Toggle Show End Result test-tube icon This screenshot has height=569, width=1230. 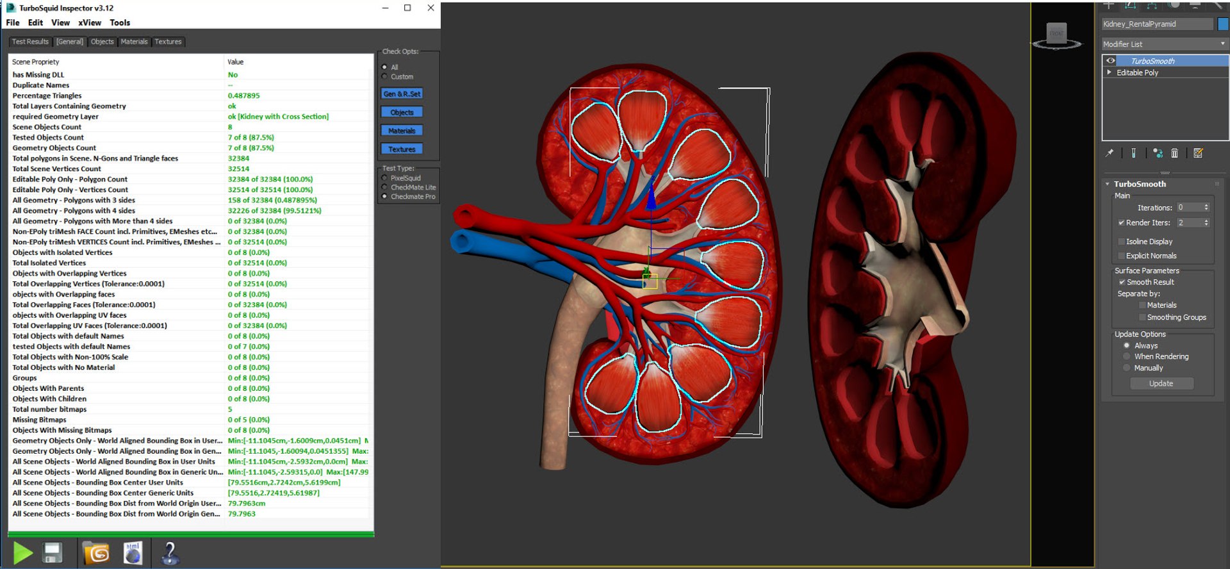tap(1133, 153)
